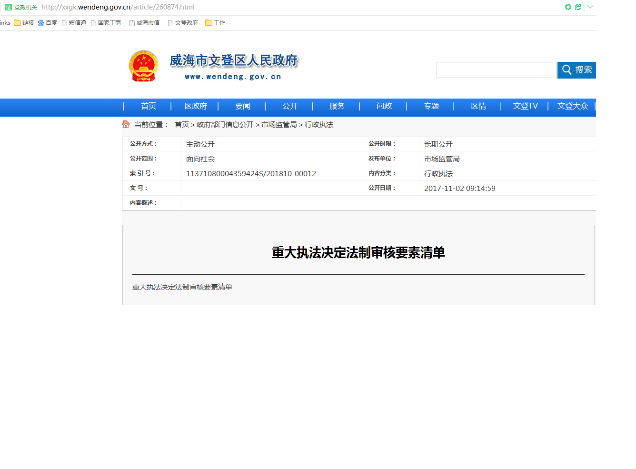
Task: Click the home icon beside 当前位置
Action: point(126,124)
